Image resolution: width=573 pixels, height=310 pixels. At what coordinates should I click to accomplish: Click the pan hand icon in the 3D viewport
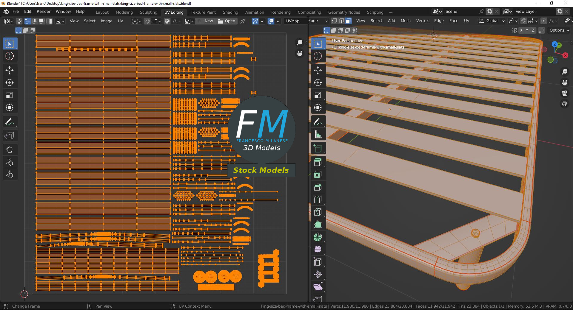[564, 82]
